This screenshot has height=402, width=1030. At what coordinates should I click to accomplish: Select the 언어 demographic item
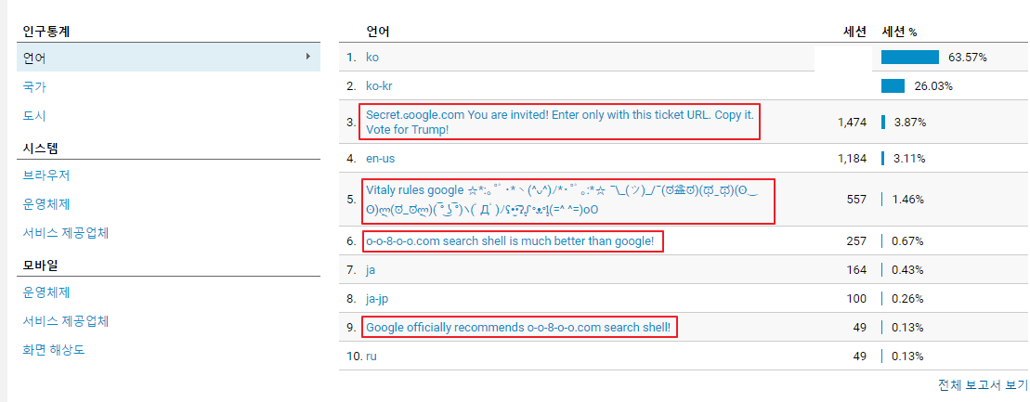168,58
